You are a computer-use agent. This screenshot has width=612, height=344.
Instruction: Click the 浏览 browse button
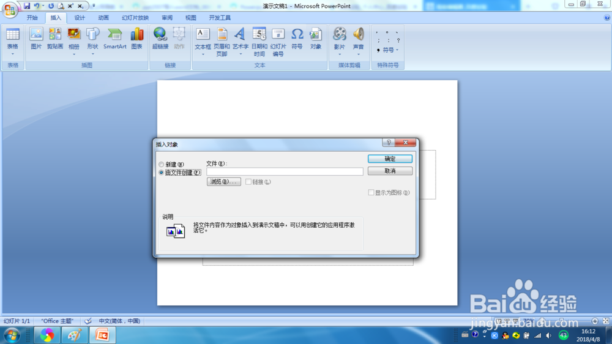point(223,182)
